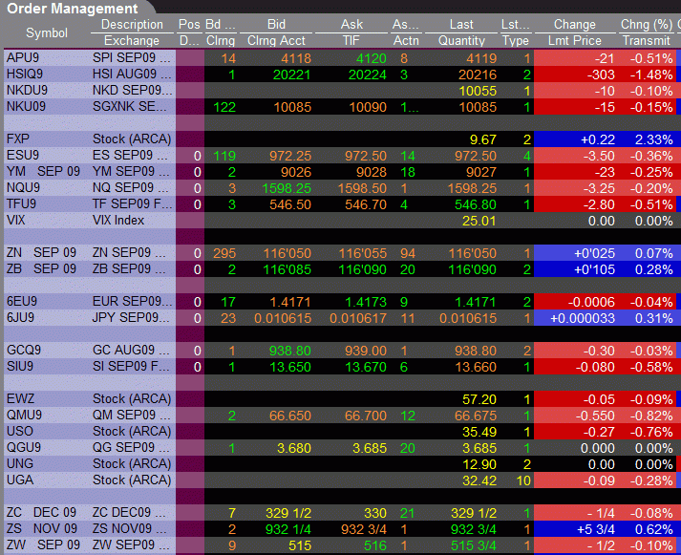This screenshot has width=681, height=555.
Task: Click the bid price 9026 for YM
Action: [296, 172]
